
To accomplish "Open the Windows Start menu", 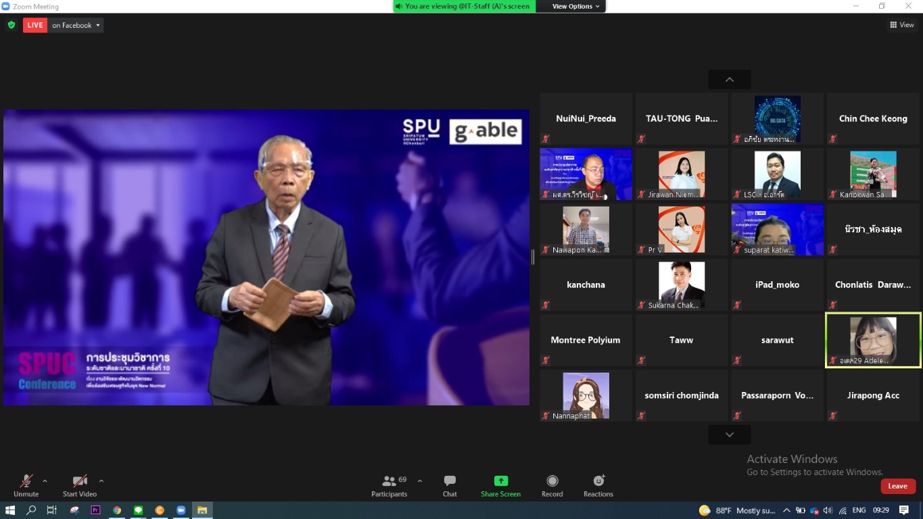I will 10,510.
